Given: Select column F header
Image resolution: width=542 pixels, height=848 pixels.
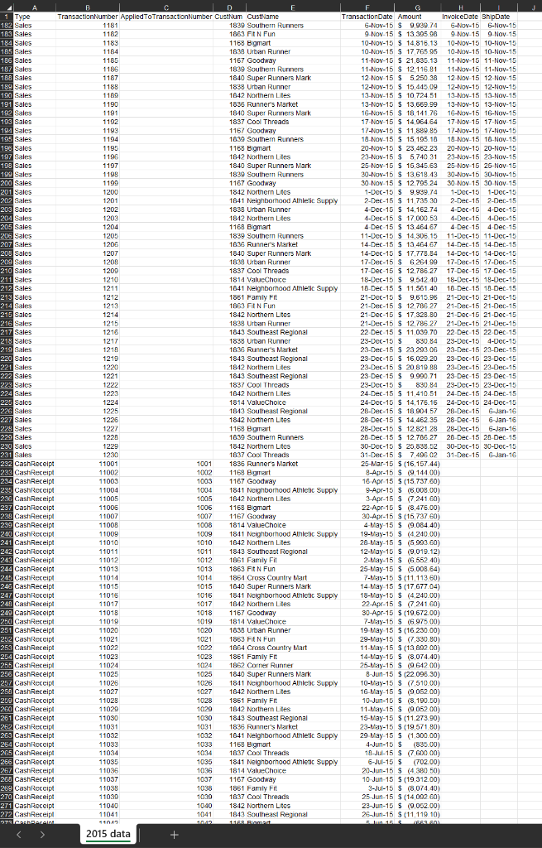Looking at the screenshot, I should point(367,7).
